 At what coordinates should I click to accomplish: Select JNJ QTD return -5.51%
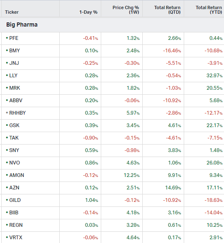(x=173, y=63)
